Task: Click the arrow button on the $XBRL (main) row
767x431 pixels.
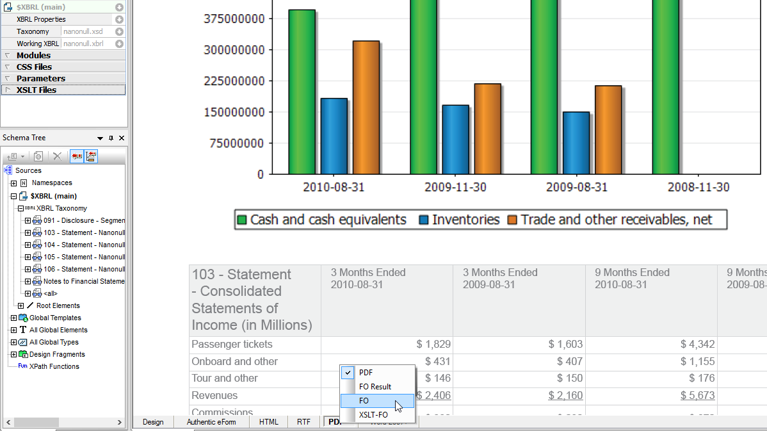Action: (119, 7)
